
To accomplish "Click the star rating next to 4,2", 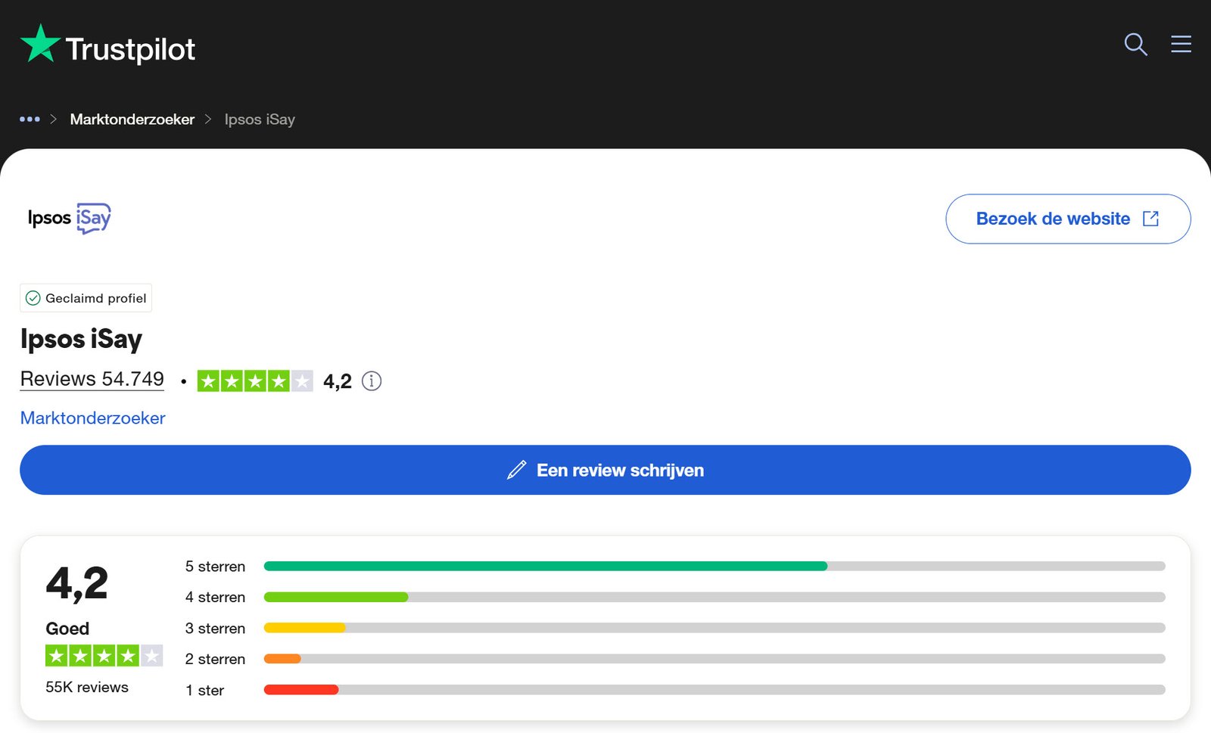I will [x=255, y=381].
